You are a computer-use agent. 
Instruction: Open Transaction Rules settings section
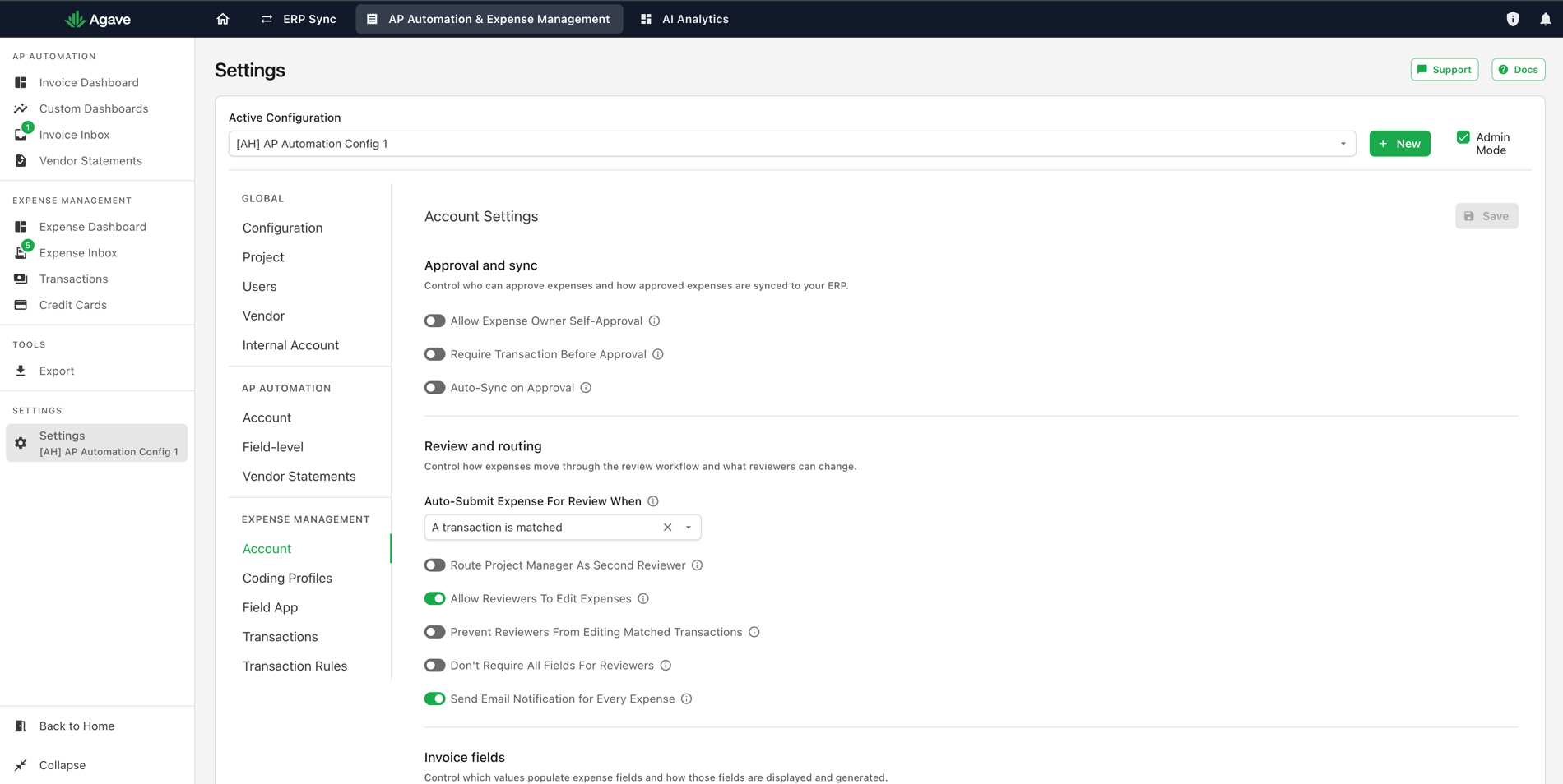[295, 666]
